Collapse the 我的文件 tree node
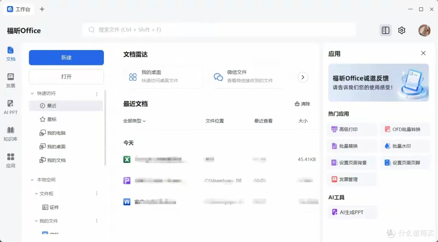Screen dimensions: 438x242 coord(36,221)
